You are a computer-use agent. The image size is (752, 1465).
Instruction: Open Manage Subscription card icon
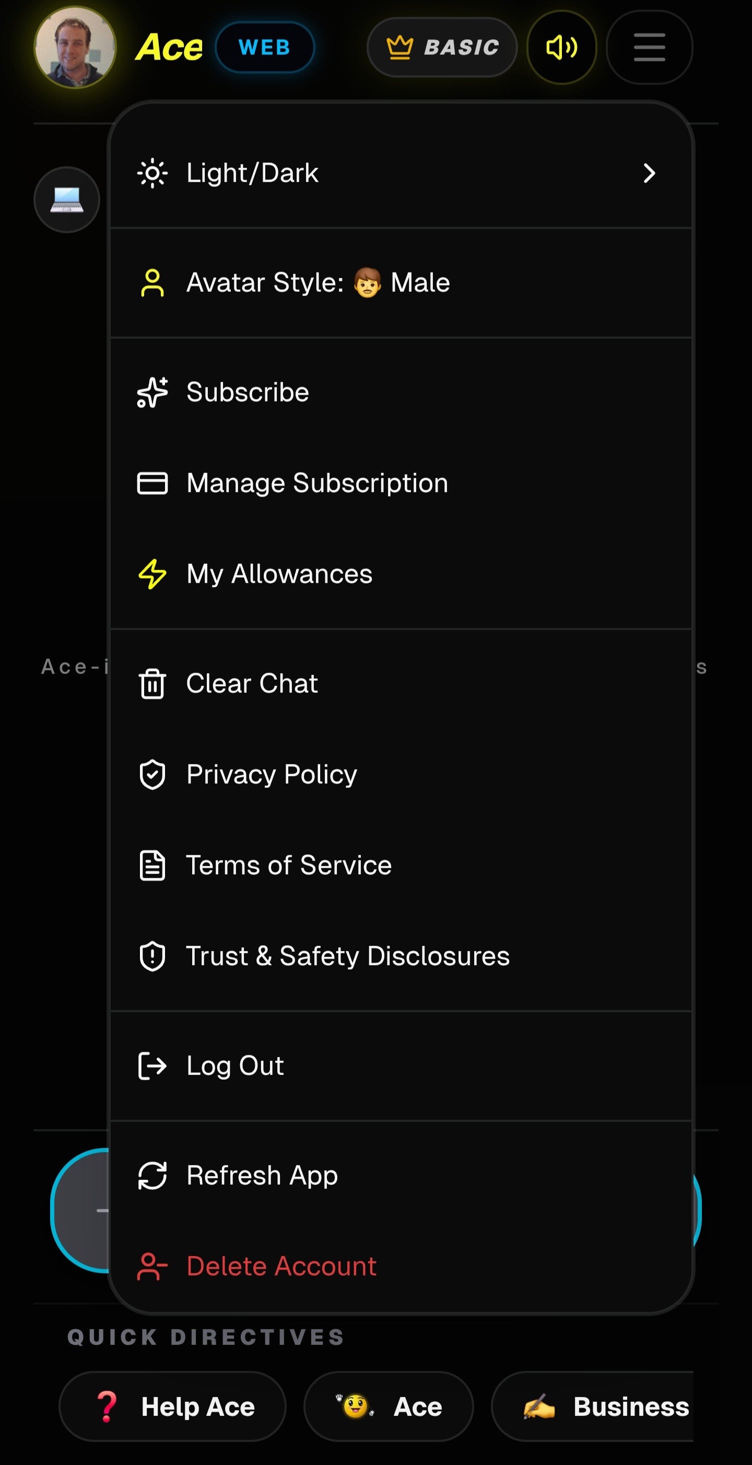[152, 483]
